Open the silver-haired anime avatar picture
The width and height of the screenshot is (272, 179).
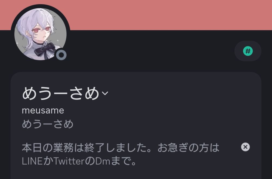coord(41,34)
